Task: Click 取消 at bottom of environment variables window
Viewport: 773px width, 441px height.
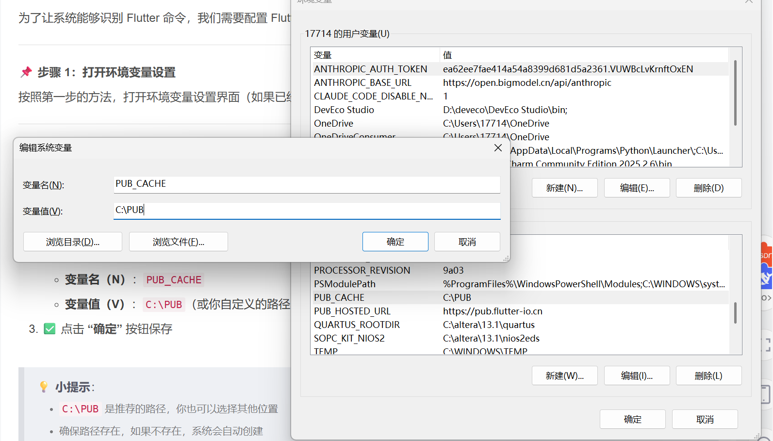Action: point(705,419)
